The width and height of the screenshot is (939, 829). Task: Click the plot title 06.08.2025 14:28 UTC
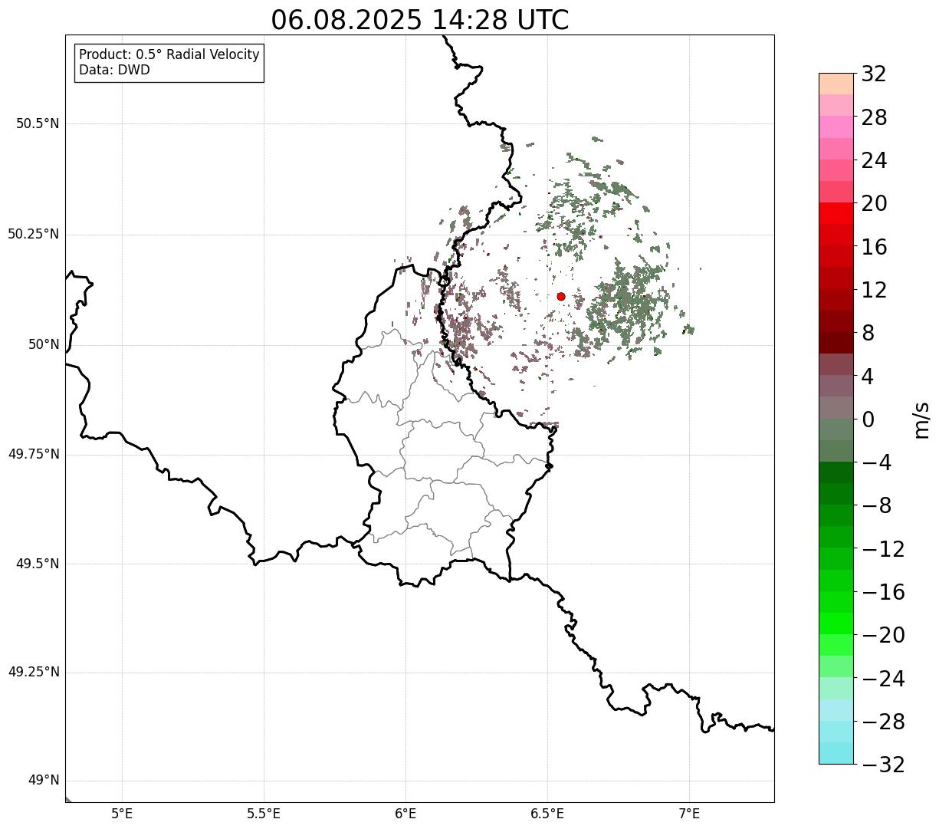tap(420, 20)
